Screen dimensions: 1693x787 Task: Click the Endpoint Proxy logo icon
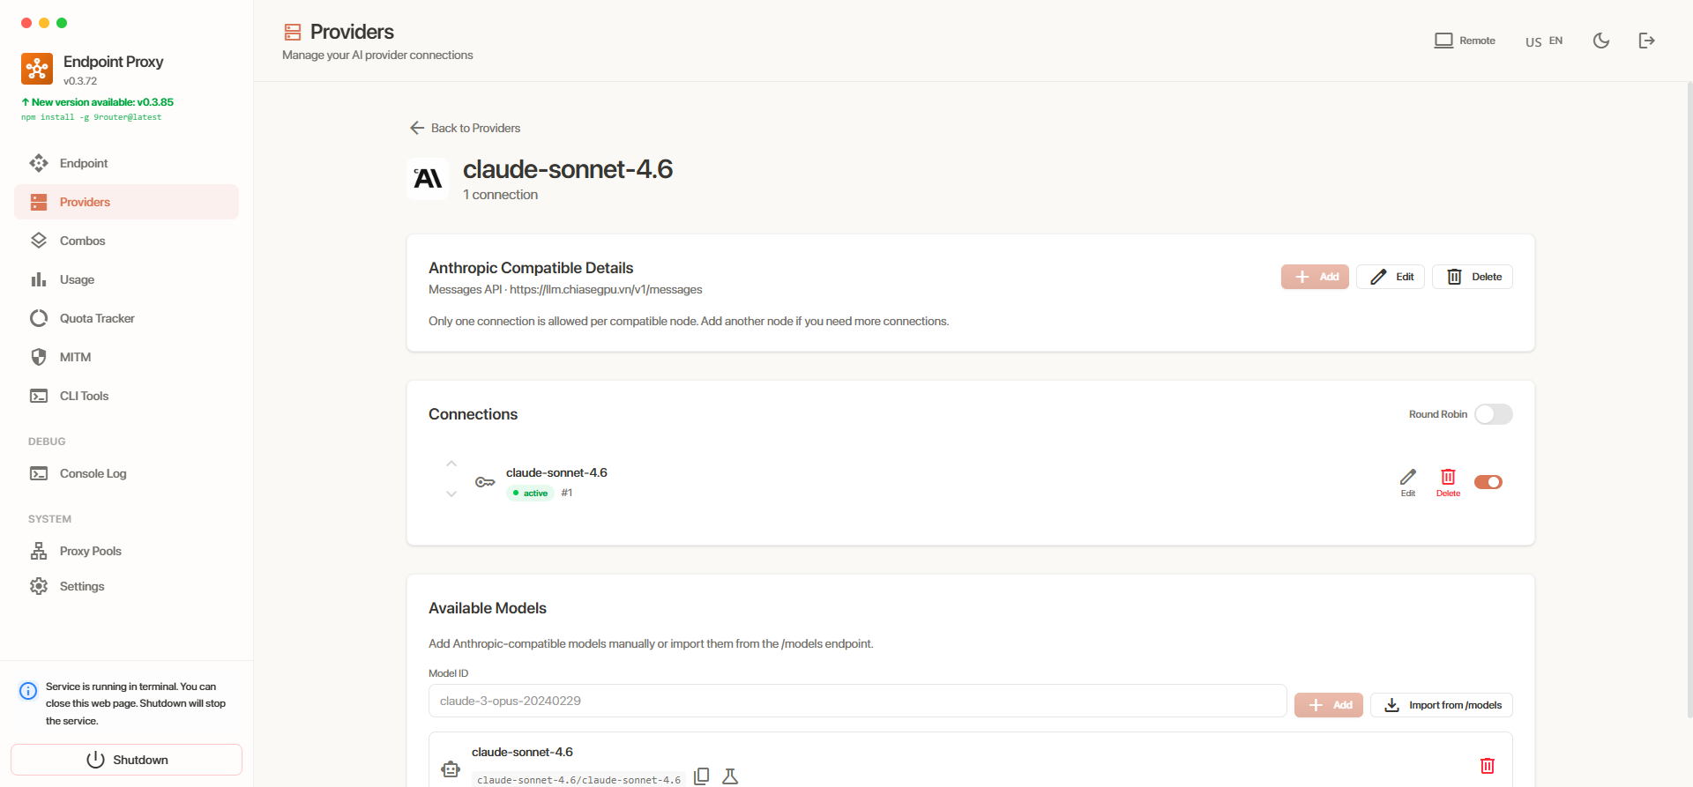[x=37, y=69]
